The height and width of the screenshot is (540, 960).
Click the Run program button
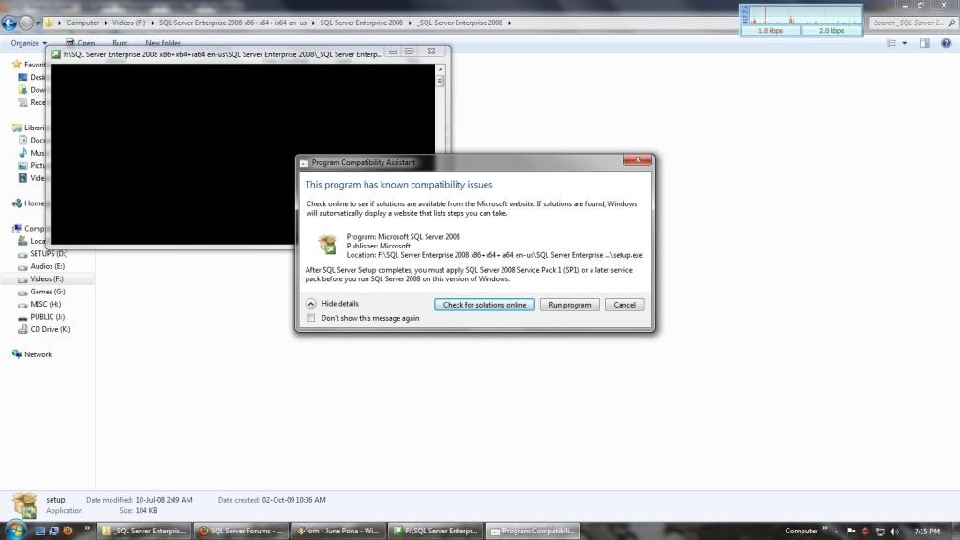click(x=569, y=305)
